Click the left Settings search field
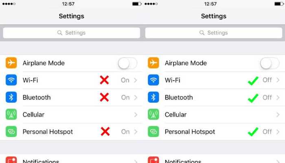This screenshot has width=285, height=163. point(71,33)
